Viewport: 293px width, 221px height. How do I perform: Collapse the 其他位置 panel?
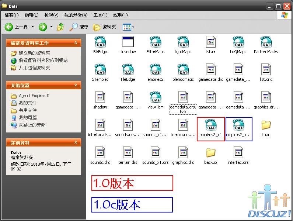point(76,85)
